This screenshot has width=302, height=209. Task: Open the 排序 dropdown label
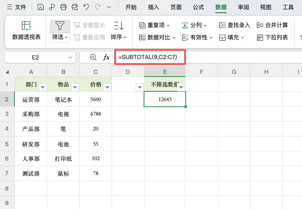(x=119, y=37)
